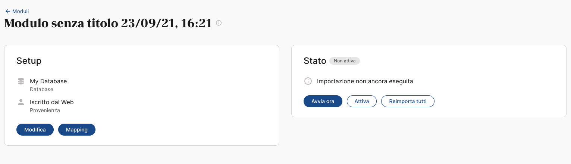Screen dimensions: 571x164
Task: Click the database stack icon
Action: tap(21, 81)
